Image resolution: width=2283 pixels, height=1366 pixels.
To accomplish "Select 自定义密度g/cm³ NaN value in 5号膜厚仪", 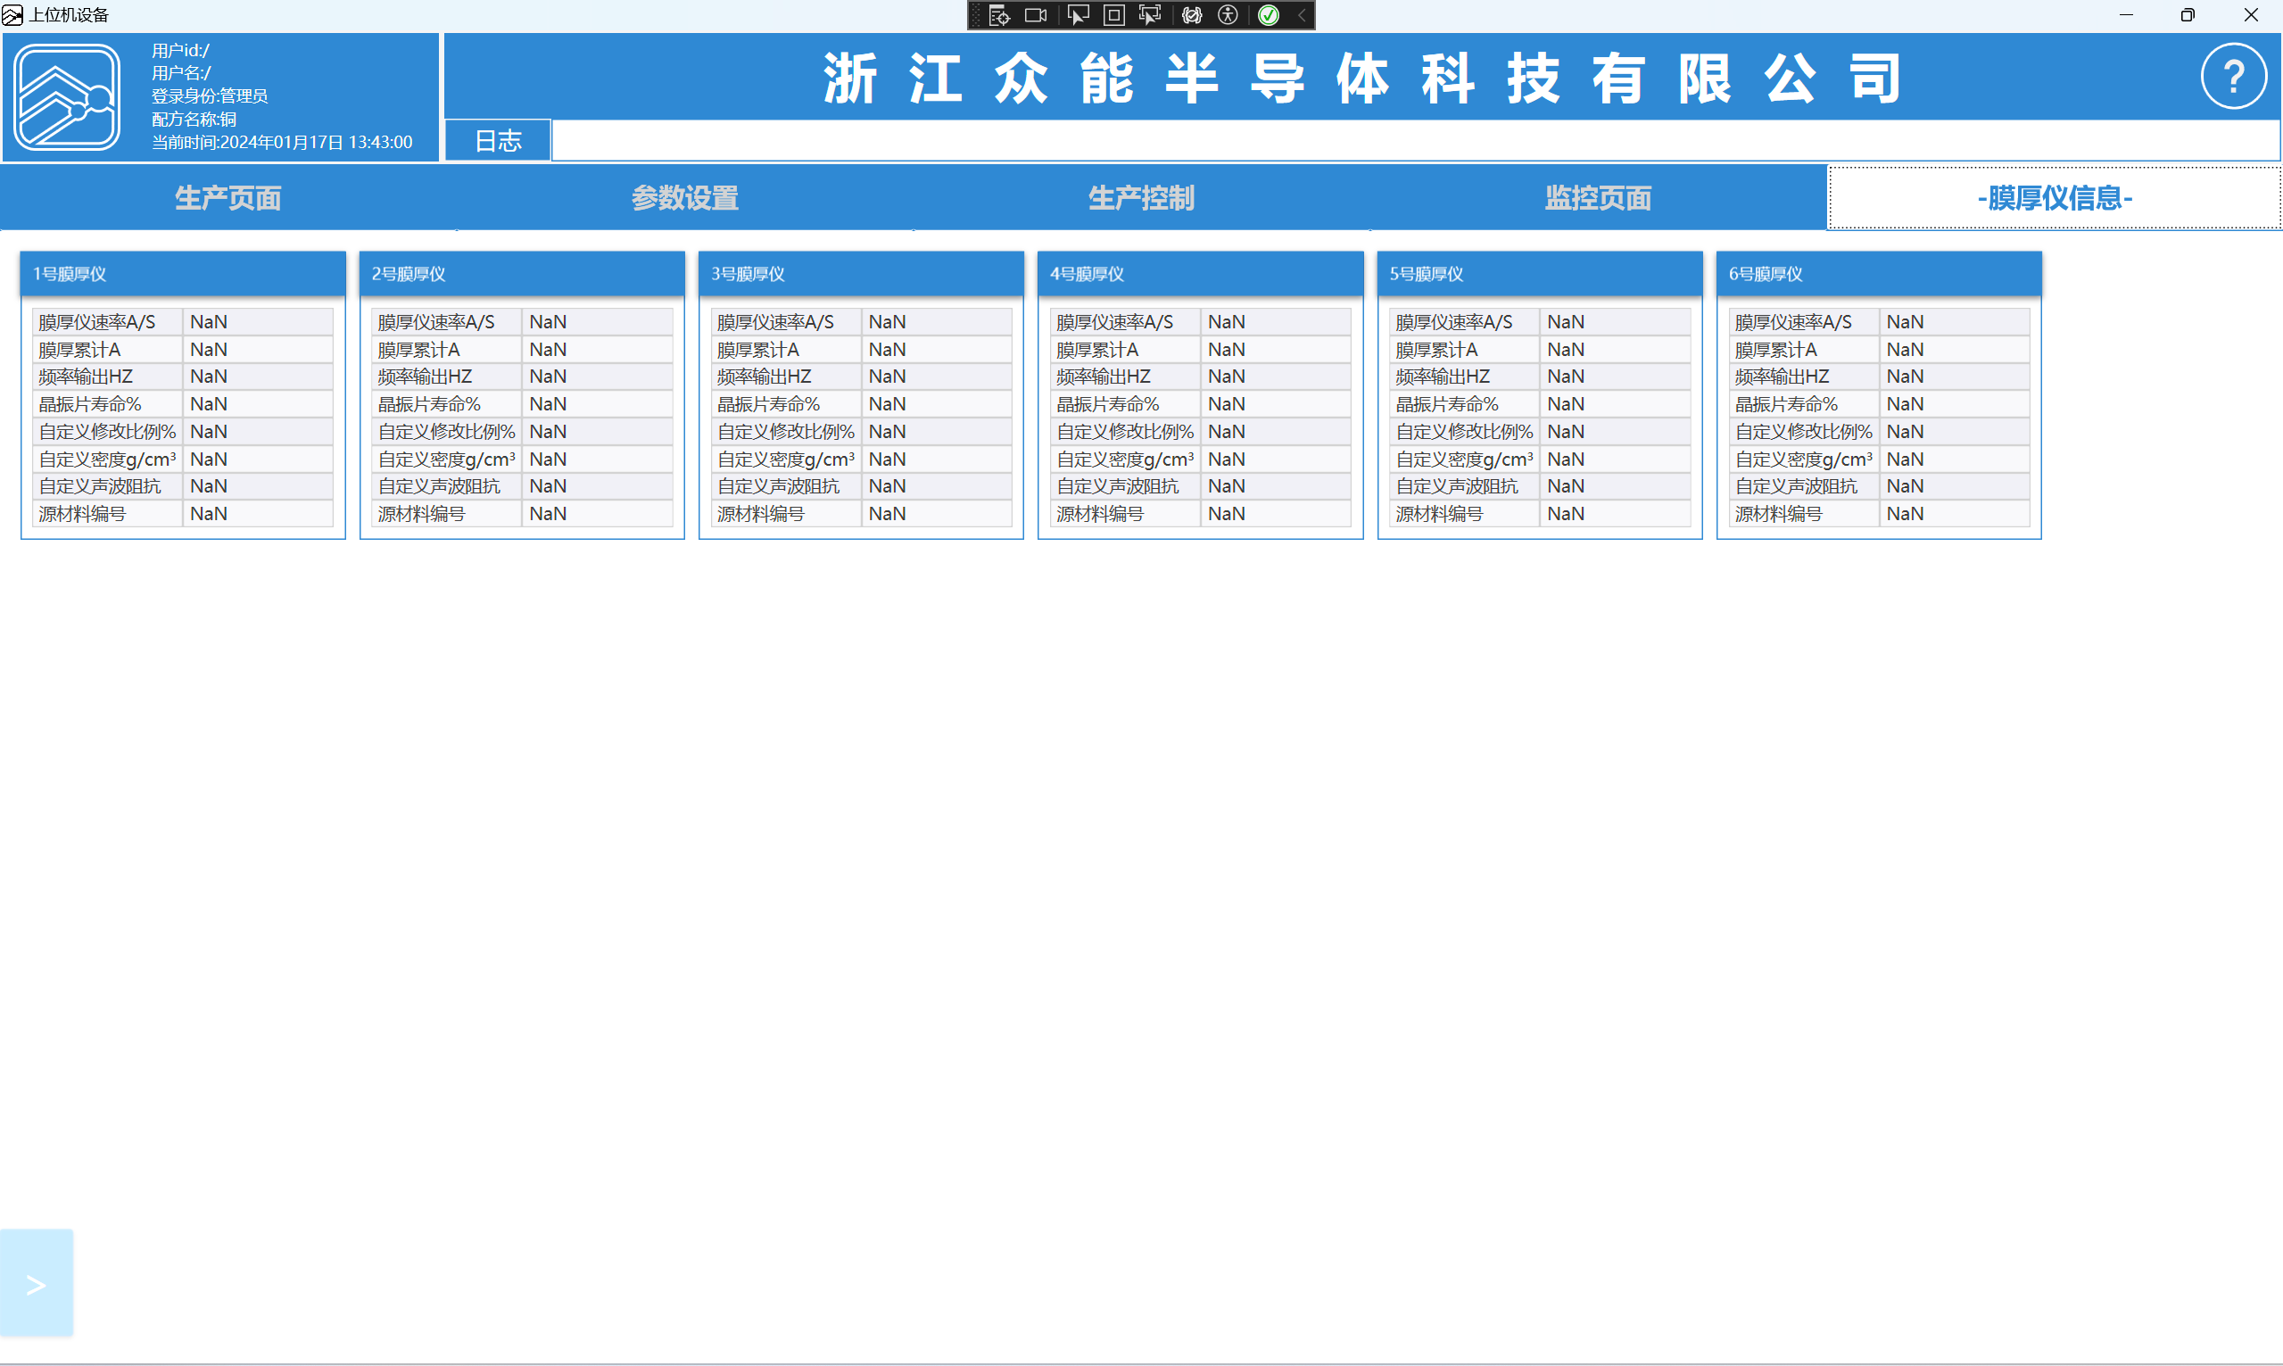I will click(x=1615, y=459).
